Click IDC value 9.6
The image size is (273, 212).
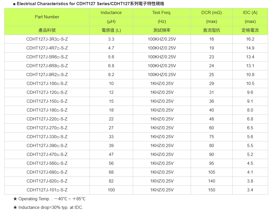coord(250,92)
